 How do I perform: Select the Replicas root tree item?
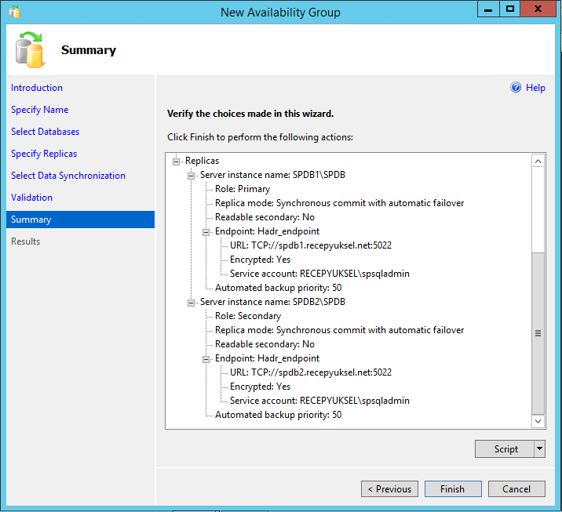point(203,161)
